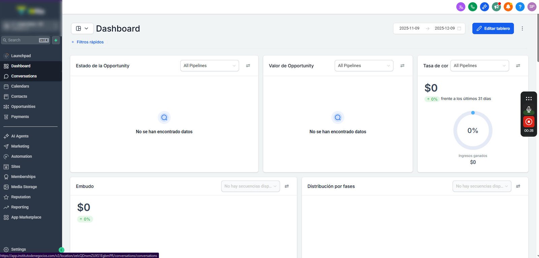
Task: Set the start date 2025-11-09
Action: point(409,29)
